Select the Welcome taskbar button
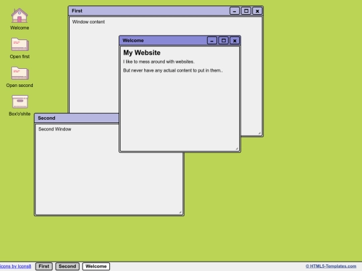This screenshot has height=271, width=362. click(96, 266)
